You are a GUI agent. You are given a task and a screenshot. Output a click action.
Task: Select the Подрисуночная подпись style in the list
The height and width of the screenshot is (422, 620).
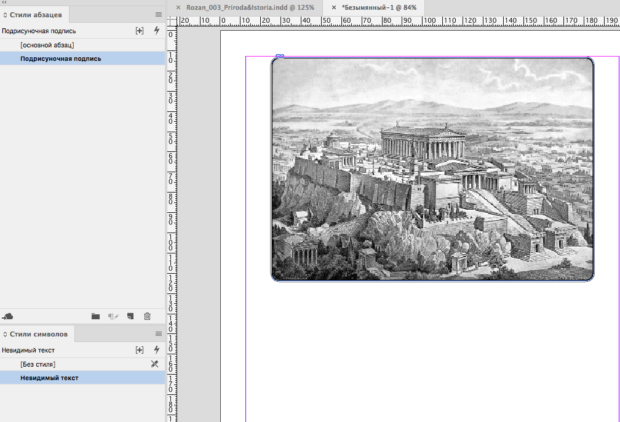point(60,58)
